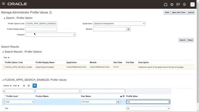This screenshot has width=199, height=112.
Task: Go to Home via house icon
Action: [165, 4]
